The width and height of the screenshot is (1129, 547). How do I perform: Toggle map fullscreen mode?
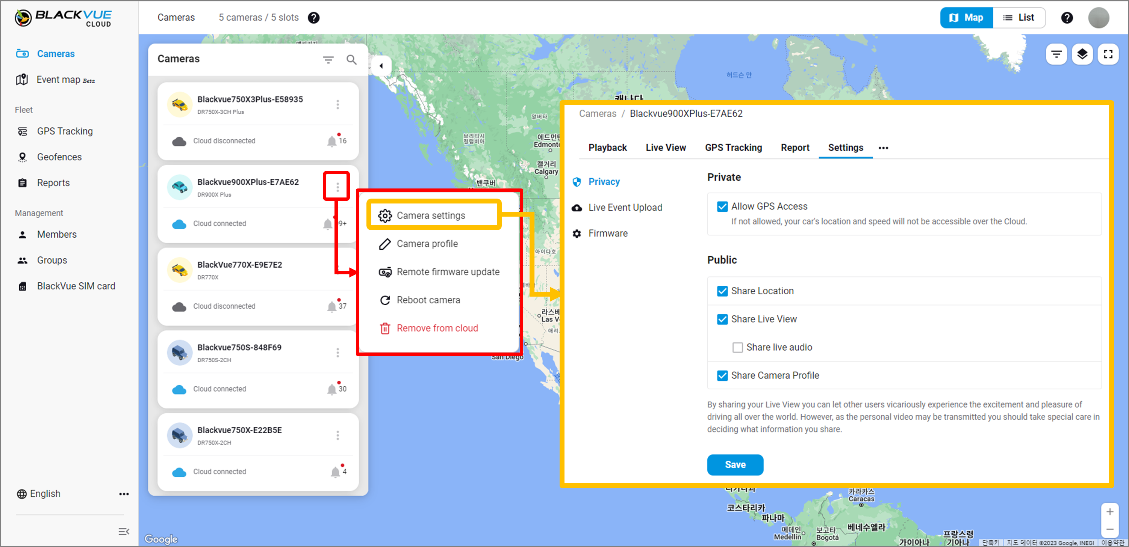[1108, 54]
